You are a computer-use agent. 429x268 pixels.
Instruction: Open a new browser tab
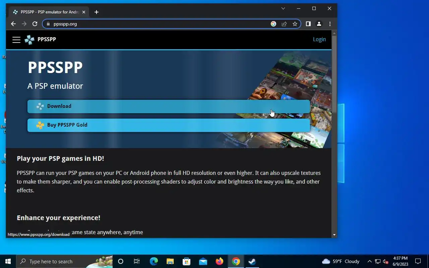(x=97, y=12)
